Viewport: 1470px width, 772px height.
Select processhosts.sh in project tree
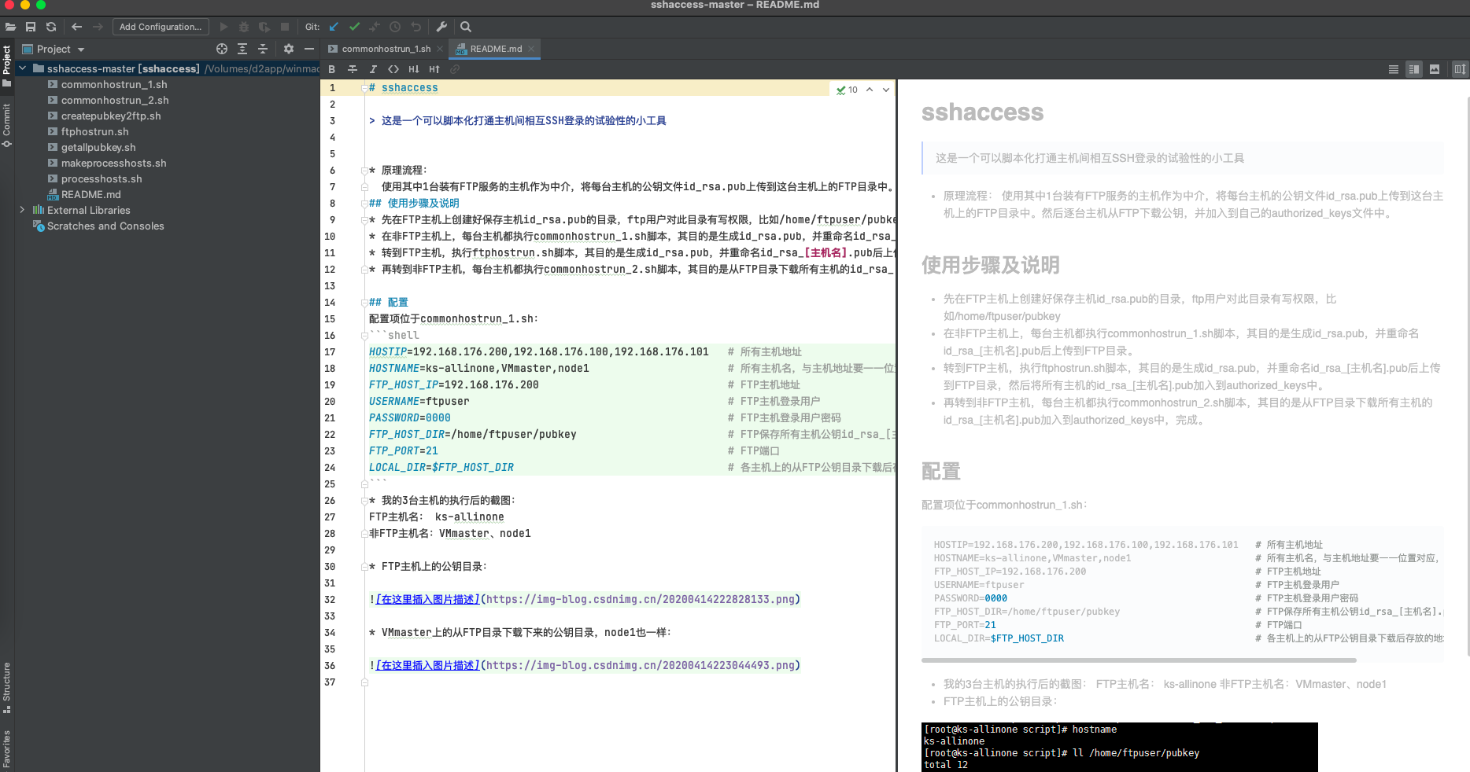(x=102, y=178)
